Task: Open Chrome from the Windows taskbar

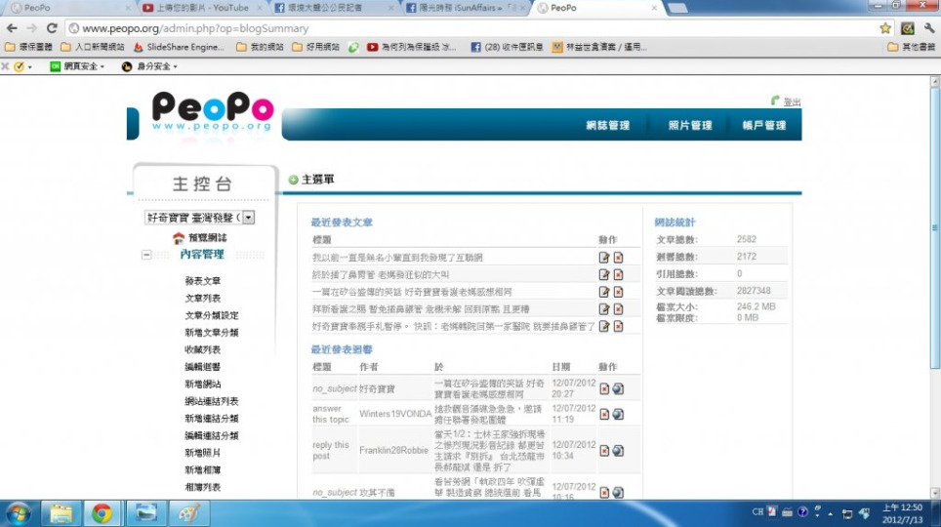Action: (x=102, y=512)
